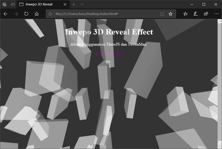Image resolution: width=222 pixels, height=149 pixels.
Task: Add page to favorites with star icon
Action: [x=171, y=14]
